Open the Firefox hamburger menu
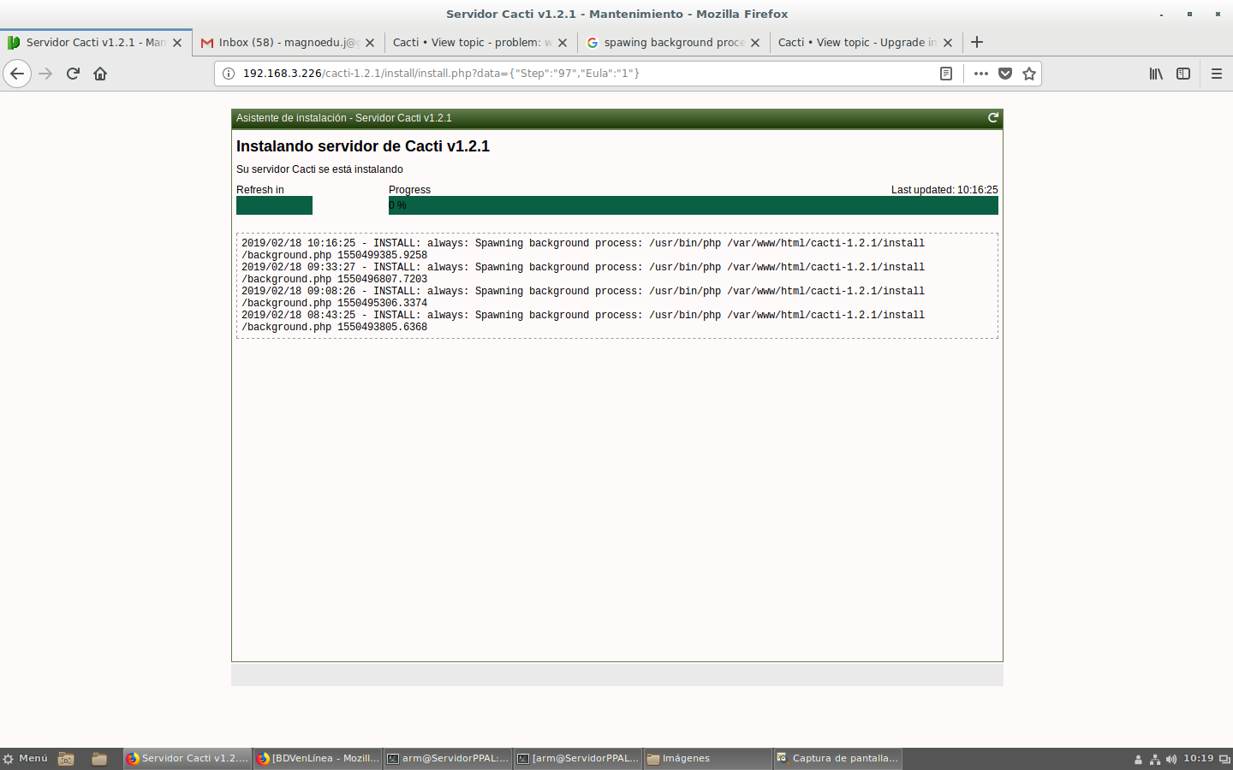Screen dimensions: 1233x770 tap(1217, 74)
